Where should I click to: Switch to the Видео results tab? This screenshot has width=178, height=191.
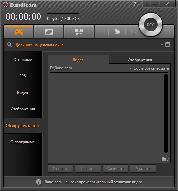point(78,60)
